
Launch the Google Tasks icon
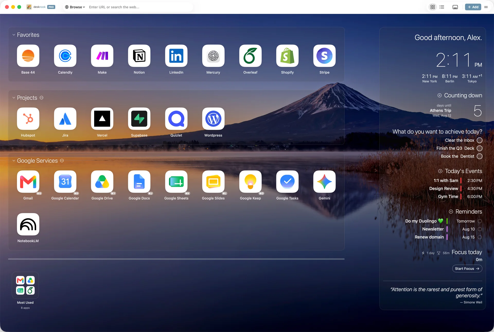pos(287,182)
